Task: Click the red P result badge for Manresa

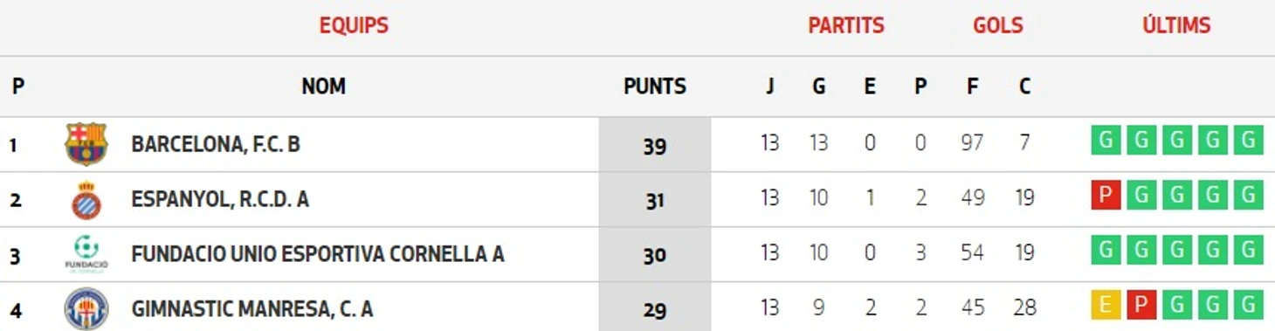Action: tap(1141, 306)
